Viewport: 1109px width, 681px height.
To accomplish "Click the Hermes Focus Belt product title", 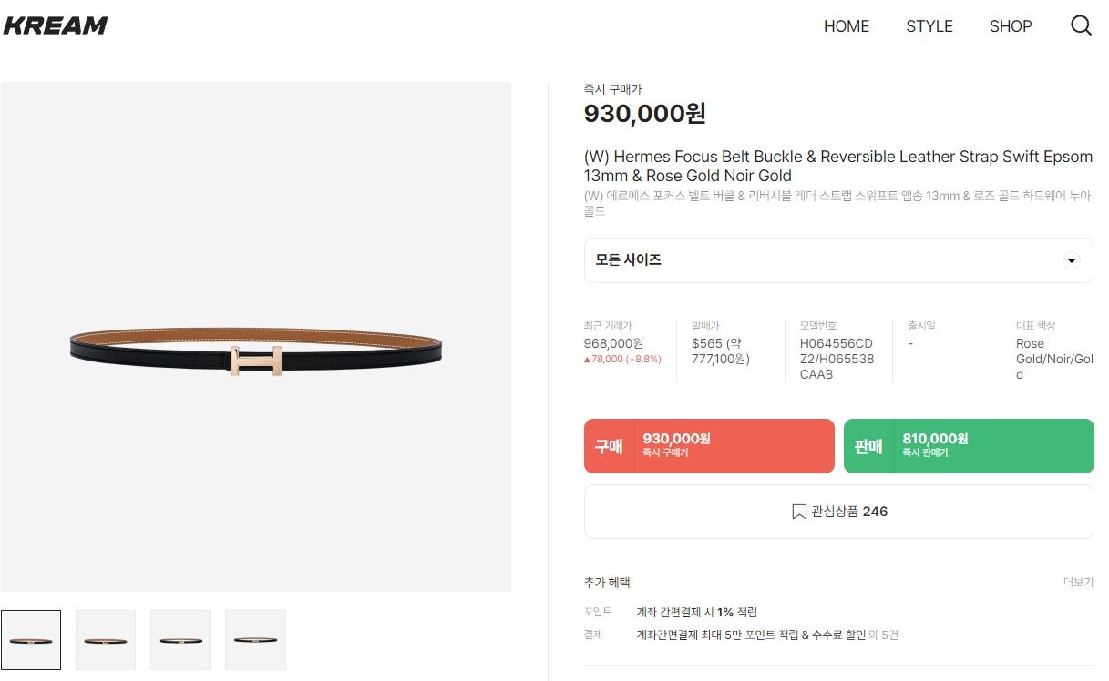I will click(x=837, y=166).
